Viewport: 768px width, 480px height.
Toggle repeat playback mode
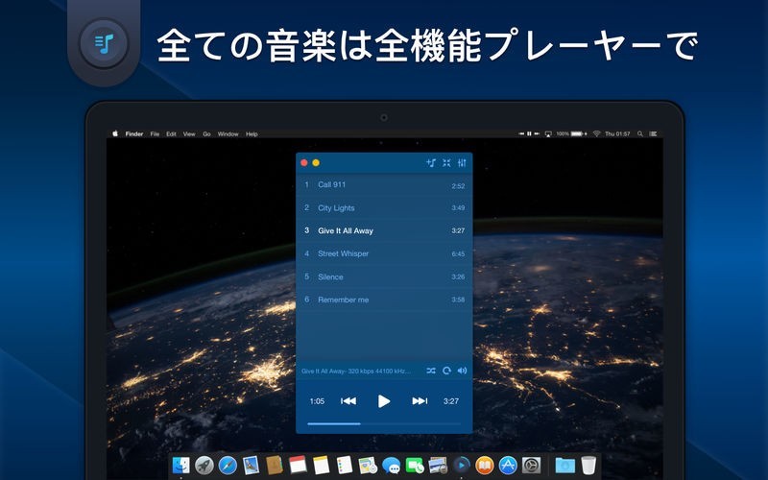point(446,371)
